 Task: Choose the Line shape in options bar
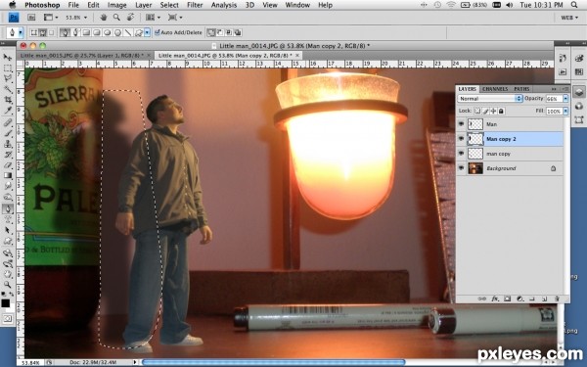(x=127, y=32)
